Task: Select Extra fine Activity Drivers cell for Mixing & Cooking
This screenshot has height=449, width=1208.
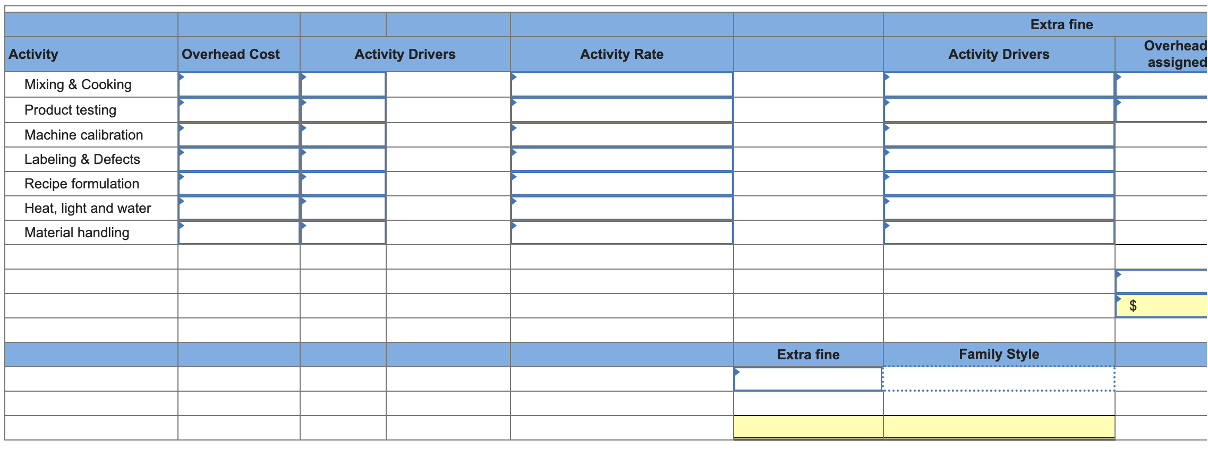Action: coord(999,84)
